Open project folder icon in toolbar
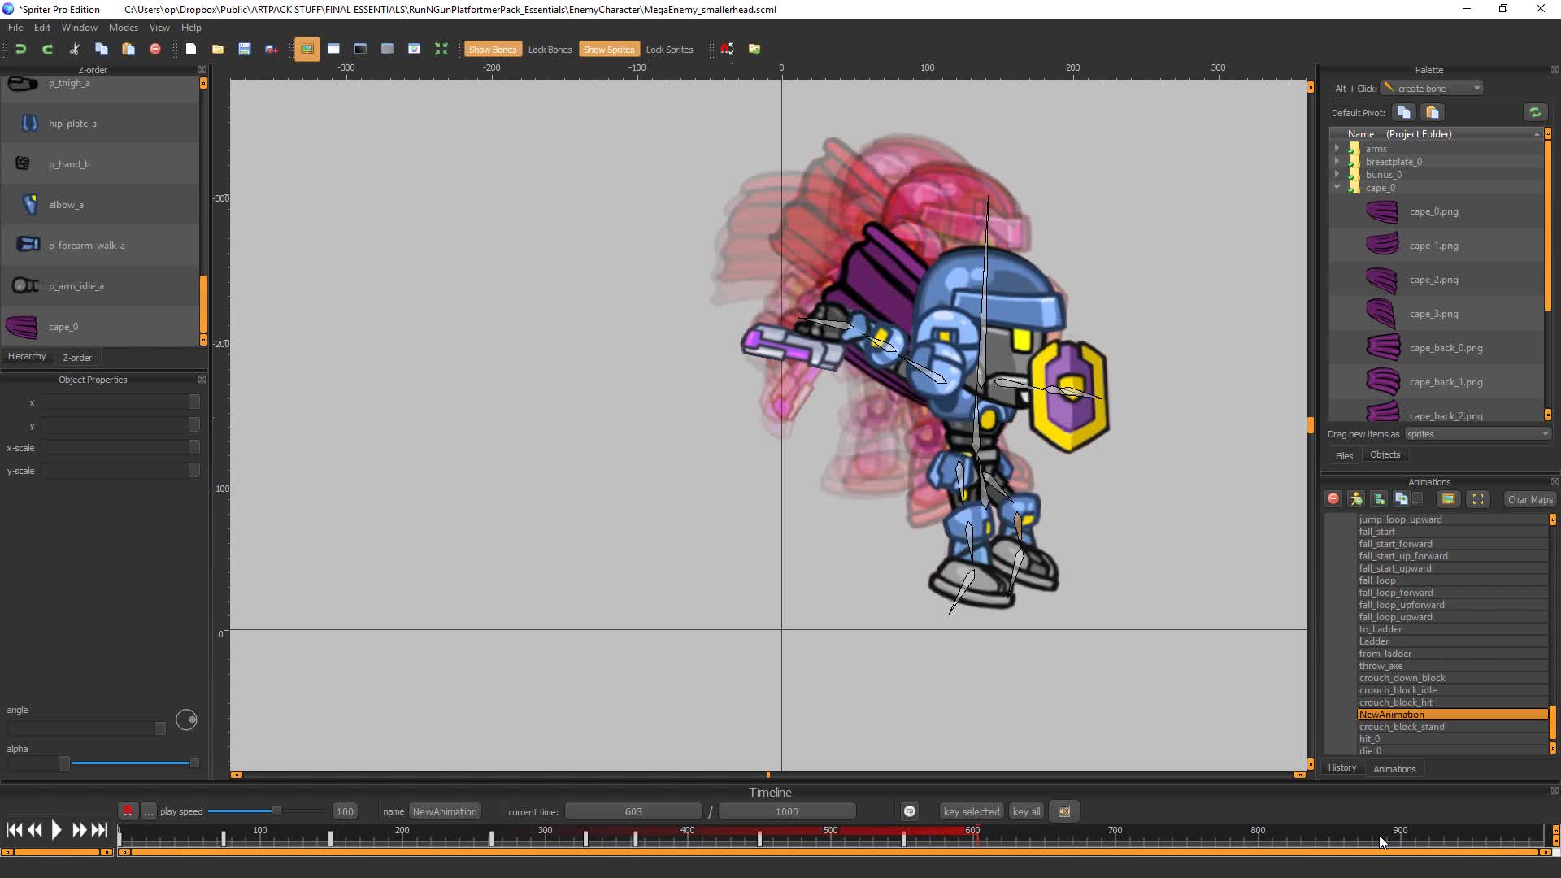Image resolution: width=1561 pixels, height=878 pixels. tap(217, 49)
